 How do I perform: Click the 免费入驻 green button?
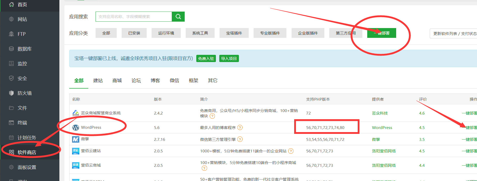click(x=206, y=58)
